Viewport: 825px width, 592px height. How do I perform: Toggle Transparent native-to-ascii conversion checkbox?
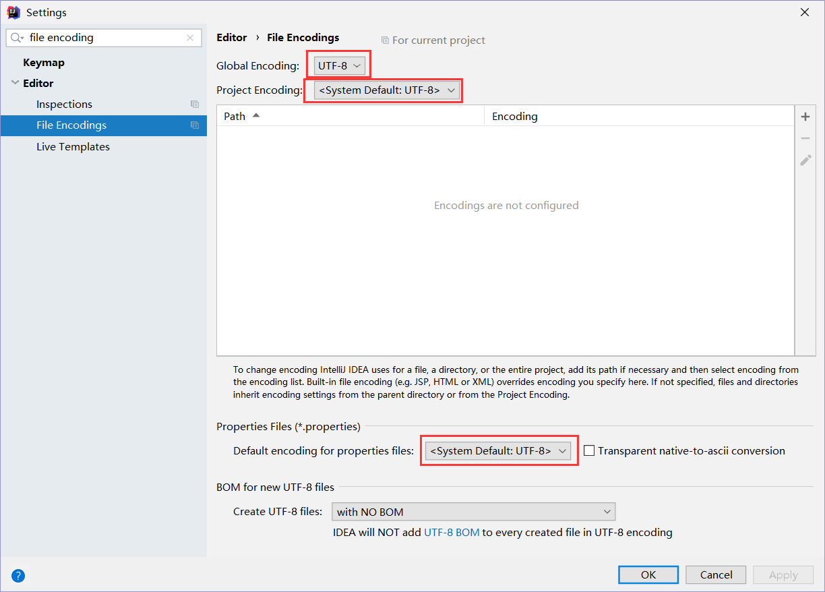[589, 450]
